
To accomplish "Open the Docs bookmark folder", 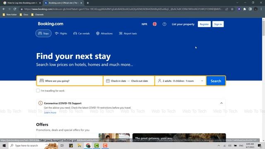I will point(24,15).
